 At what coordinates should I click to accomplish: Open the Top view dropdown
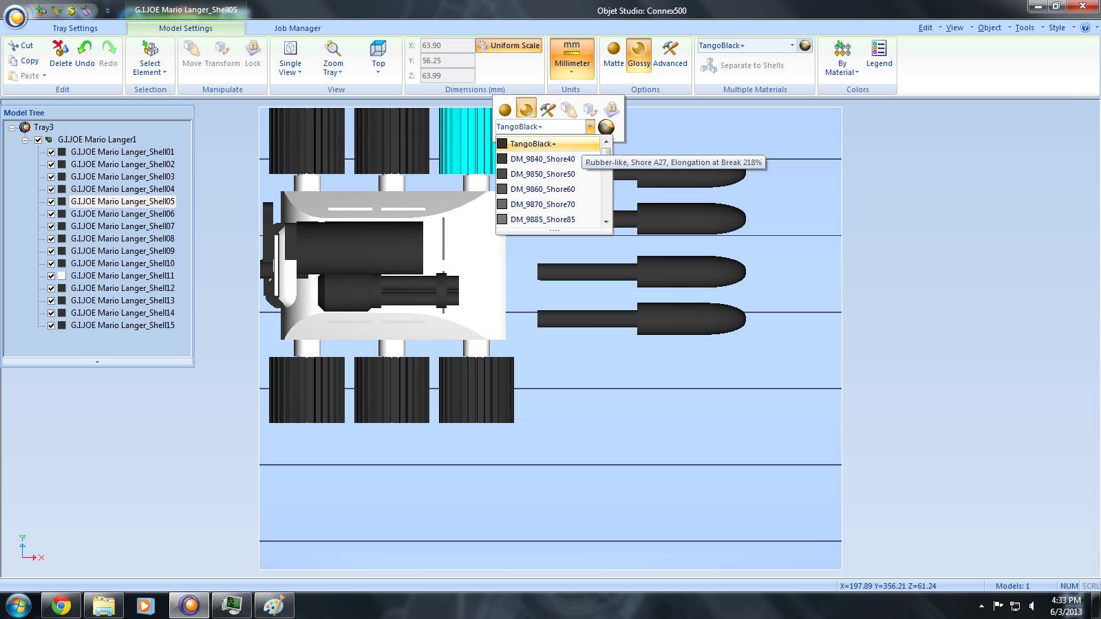[x=378, y=67]
